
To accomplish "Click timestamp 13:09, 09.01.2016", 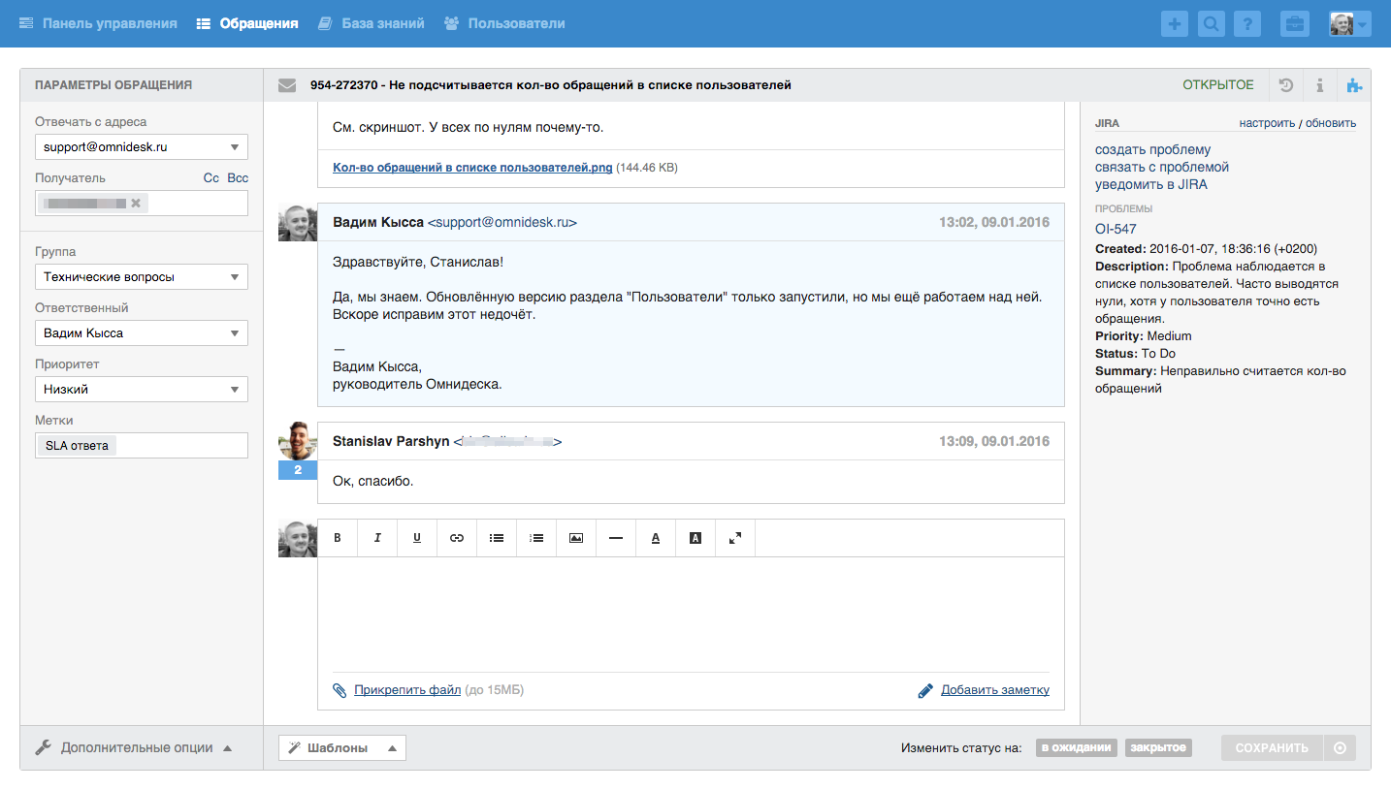I will tap(994, 441).
